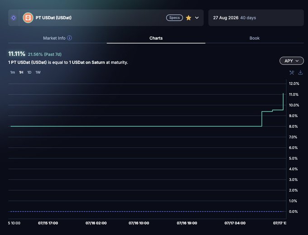The image size is (308, 235).
Task: Open the maturity date selector 27 Aug 2026
Action: pos(256,18)
